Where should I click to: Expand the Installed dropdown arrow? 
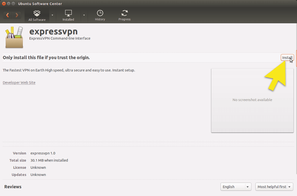pyautogui.click(x=84, y=15)
